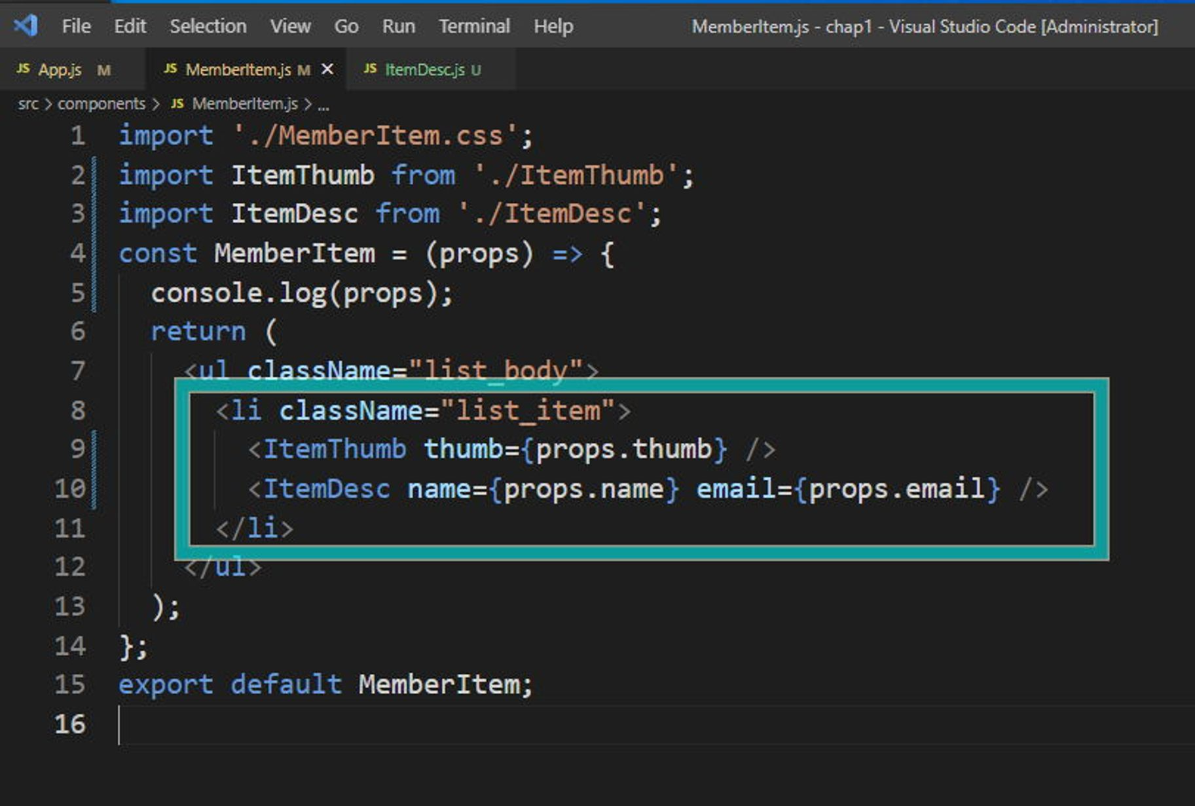The image size is (1195, 806).
Task: Click the JS icon in the breadcrumb path
Action: [177, 104]
